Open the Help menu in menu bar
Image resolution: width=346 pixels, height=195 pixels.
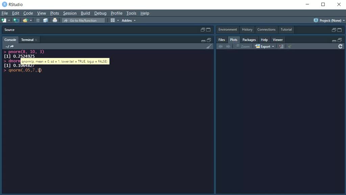145,13
